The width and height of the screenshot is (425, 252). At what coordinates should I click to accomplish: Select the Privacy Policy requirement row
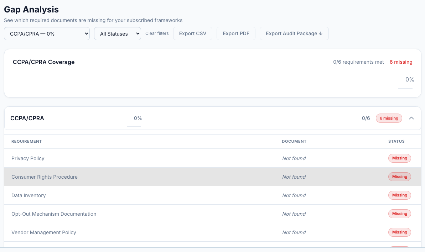[212, 158]
